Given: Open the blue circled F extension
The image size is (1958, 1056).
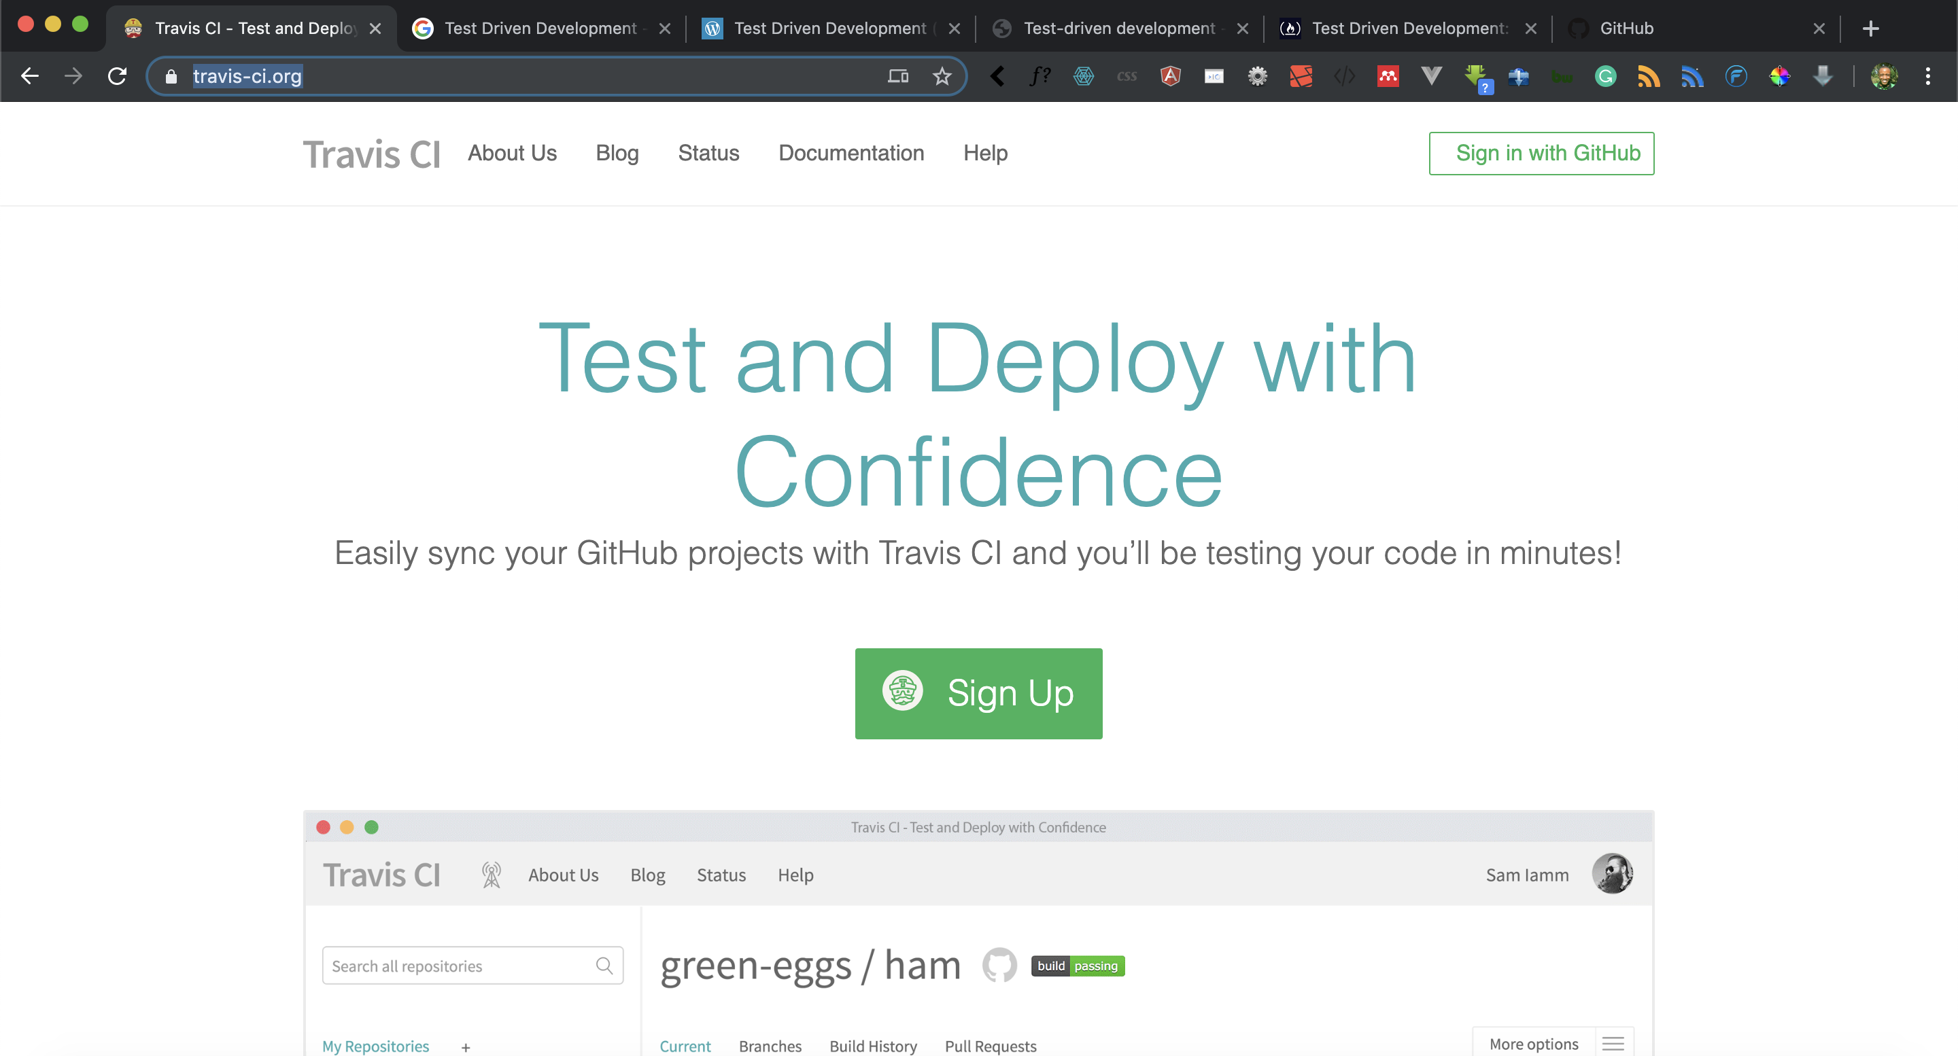Looking at the screenshot, I should [x=1736, y=76].
